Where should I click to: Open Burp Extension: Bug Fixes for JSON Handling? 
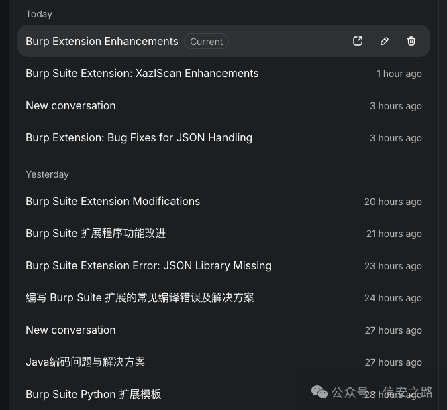[x=223, y=138]
